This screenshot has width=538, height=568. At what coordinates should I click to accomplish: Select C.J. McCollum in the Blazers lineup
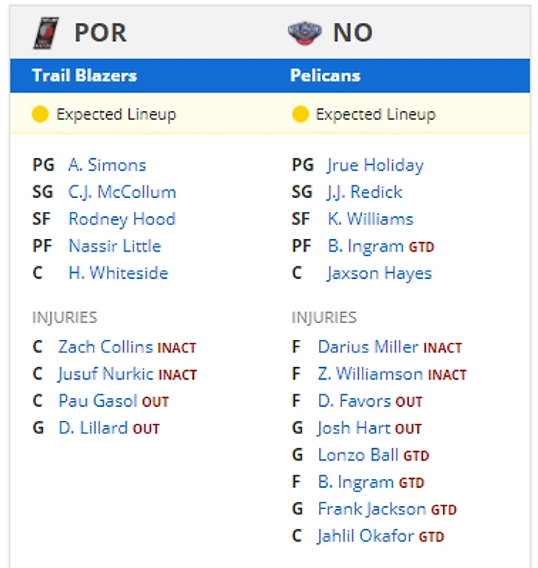[122, 192]
